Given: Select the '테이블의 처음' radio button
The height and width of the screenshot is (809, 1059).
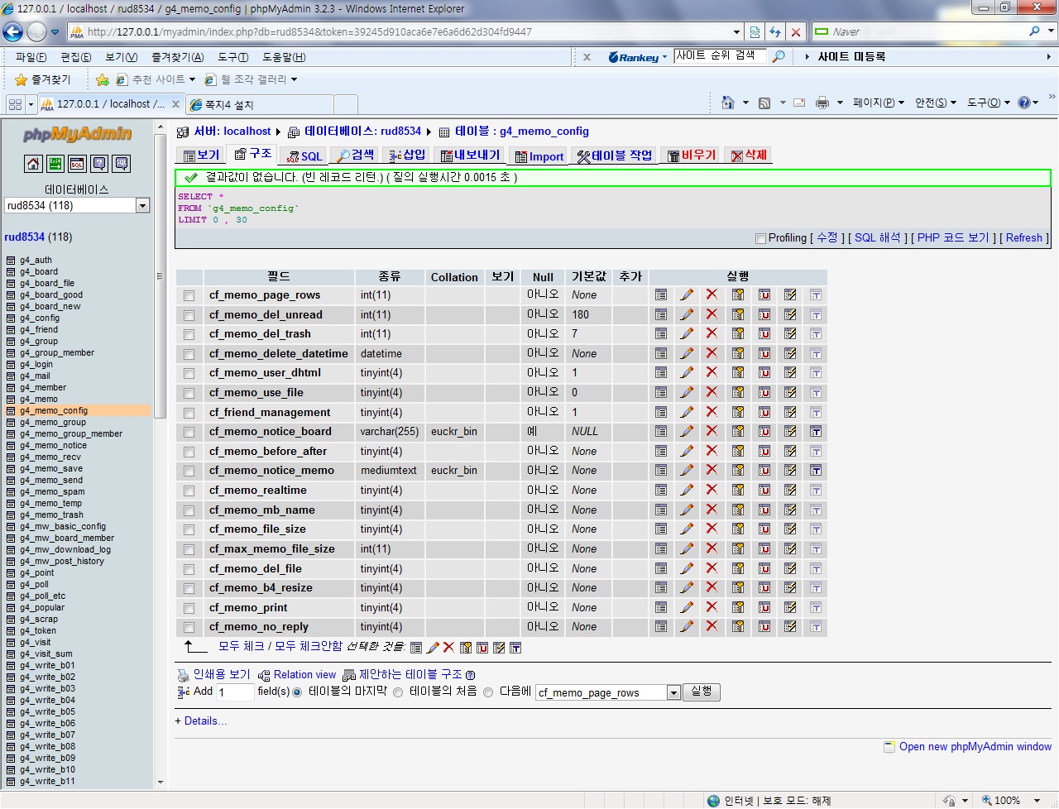Looking at the screenshot, I should (398, 692).
